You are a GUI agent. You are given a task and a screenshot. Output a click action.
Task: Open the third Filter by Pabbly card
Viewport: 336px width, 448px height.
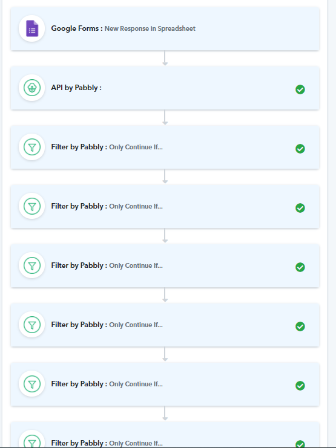pos(165,265)
